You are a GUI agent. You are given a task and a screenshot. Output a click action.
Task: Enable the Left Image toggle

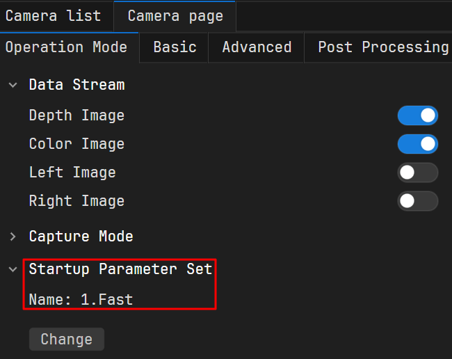pos(417,173)
